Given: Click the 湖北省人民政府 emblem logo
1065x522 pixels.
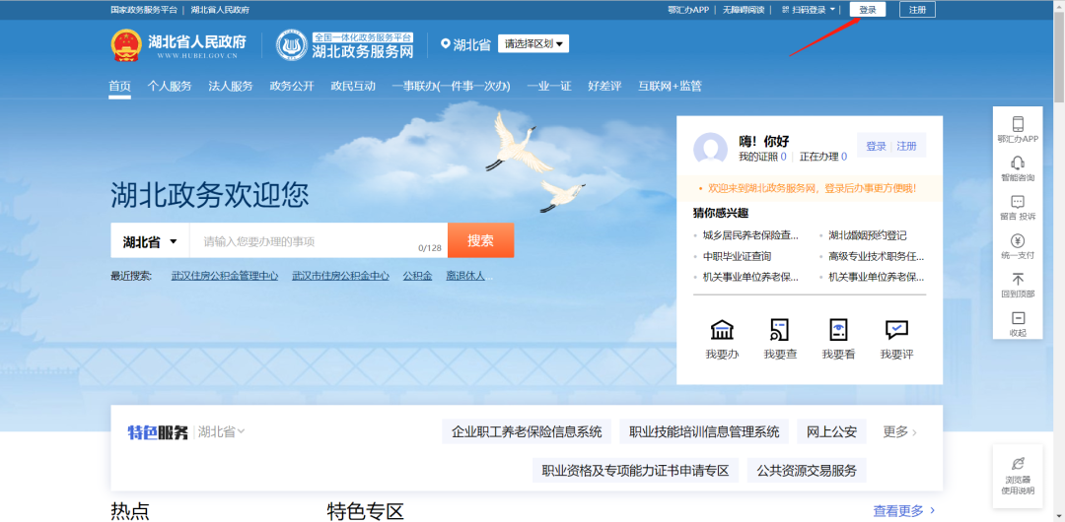Looking at the screenshot, I should (126, 44).
